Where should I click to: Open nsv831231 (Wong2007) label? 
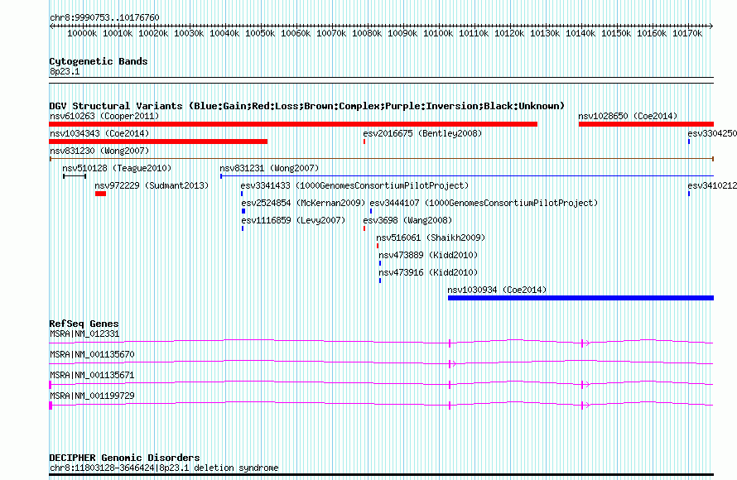click(x=269, y=168)
